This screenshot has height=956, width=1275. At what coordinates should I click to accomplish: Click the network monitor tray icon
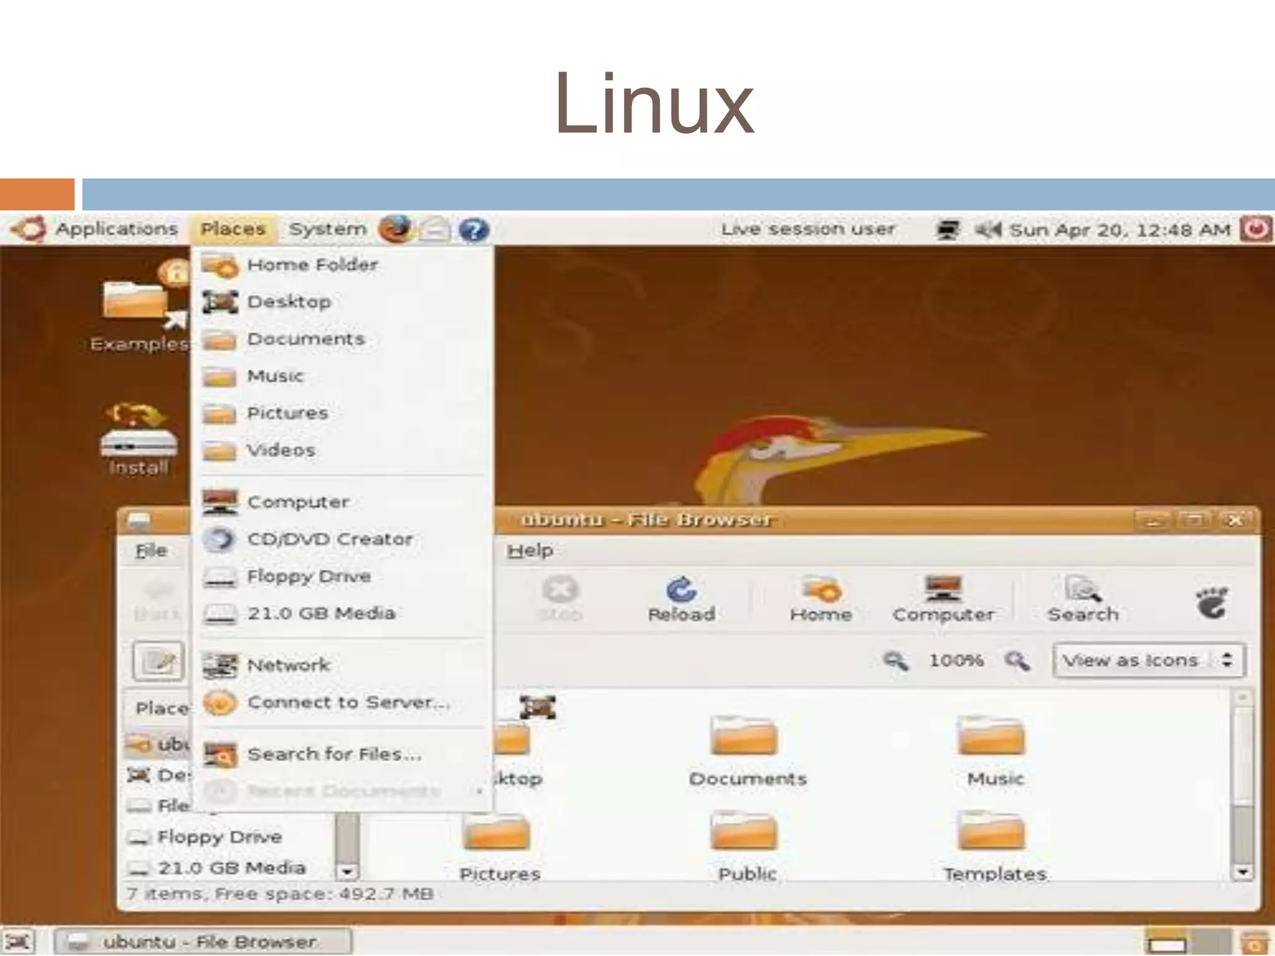948,230
